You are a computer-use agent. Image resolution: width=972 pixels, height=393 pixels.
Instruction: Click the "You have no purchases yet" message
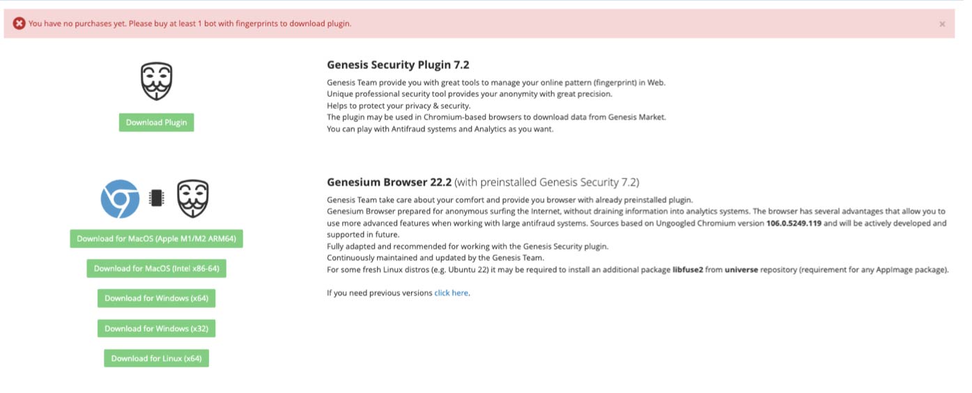190,24
